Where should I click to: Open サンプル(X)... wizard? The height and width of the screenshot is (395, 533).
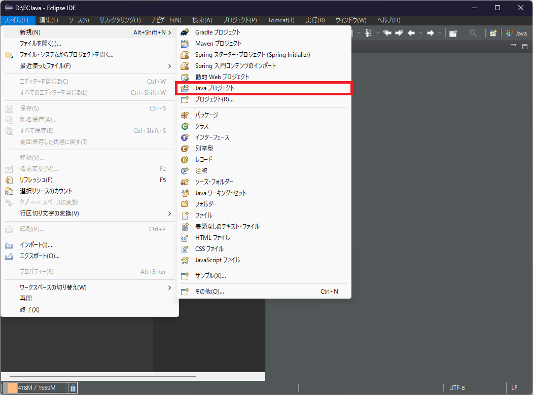(264, 276)
